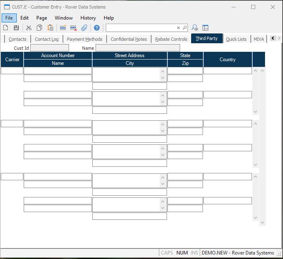Open Help via question mark icon
The height and width of the screenshot is (259, 283).
(x=97, y=28)
